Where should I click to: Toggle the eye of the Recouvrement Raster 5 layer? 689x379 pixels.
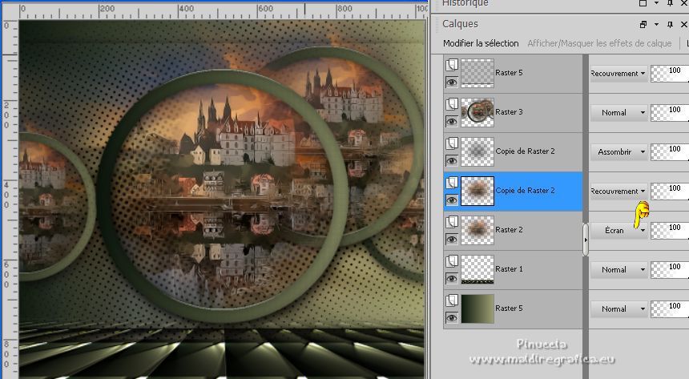pos(452,82)
